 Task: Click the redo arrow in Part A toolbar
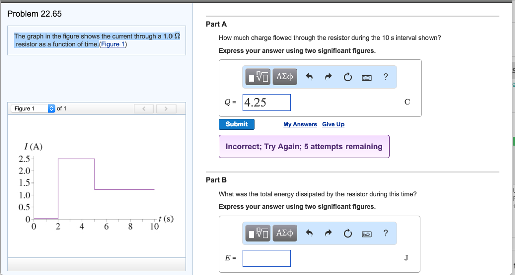coord(328,77)
